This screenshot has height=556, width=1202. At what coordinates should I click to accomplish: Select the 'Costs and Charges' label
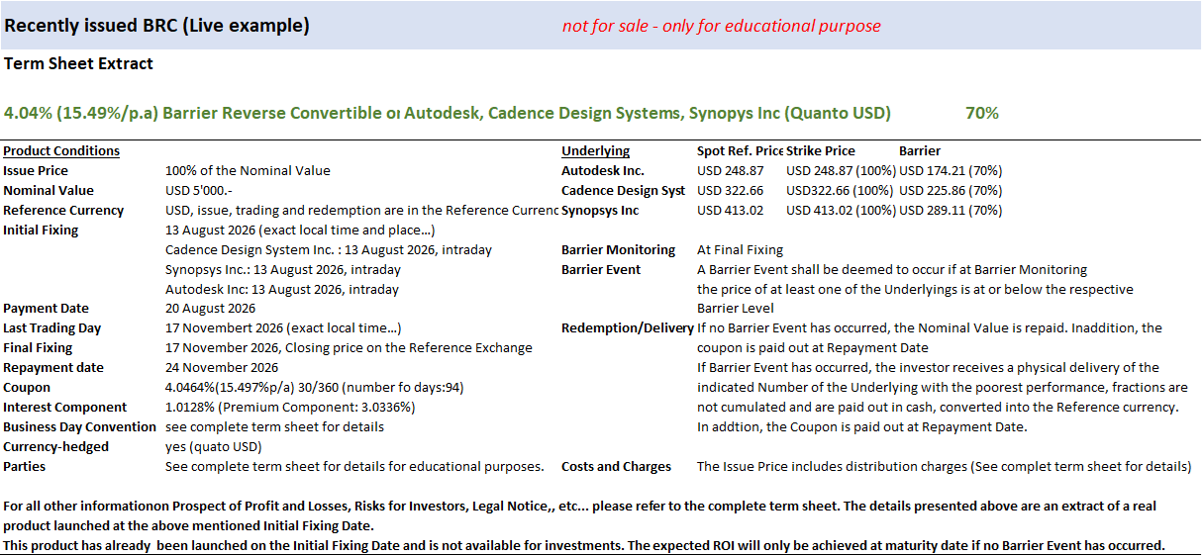(616, 467)
